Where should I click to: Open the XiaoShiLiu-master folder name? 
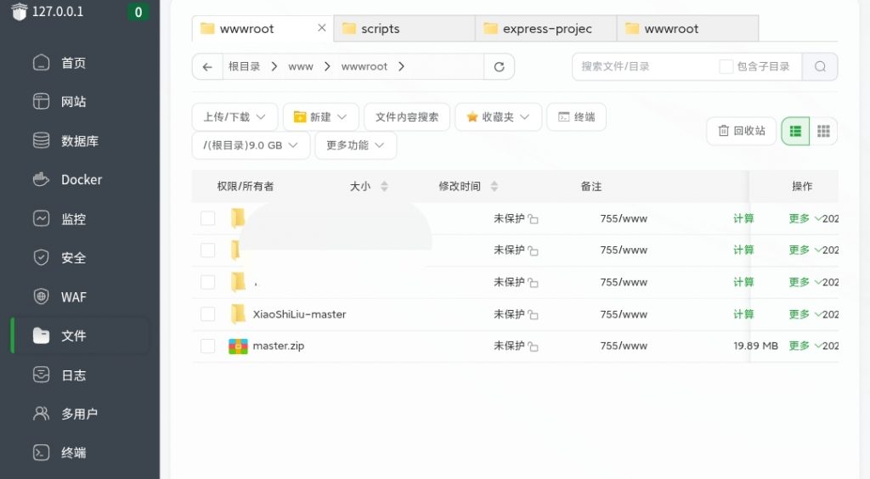coord(299,314)
